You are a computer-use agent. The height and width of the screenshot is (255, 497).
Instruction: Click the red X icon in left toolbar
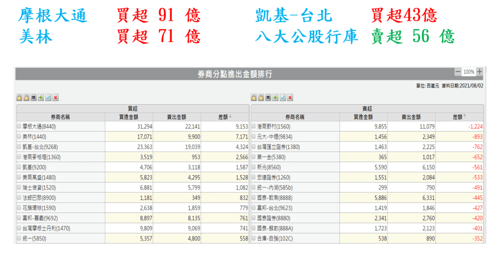[x=55, y=98]
